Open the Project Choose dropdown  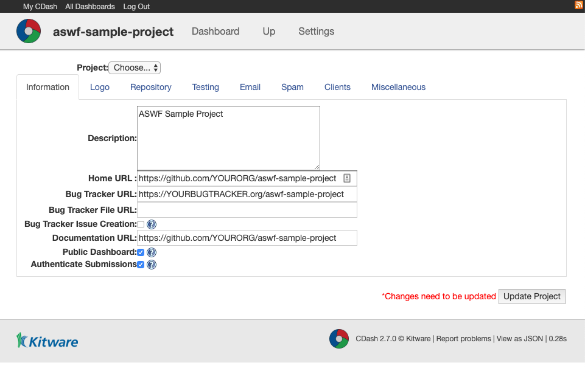pos(135,68)
